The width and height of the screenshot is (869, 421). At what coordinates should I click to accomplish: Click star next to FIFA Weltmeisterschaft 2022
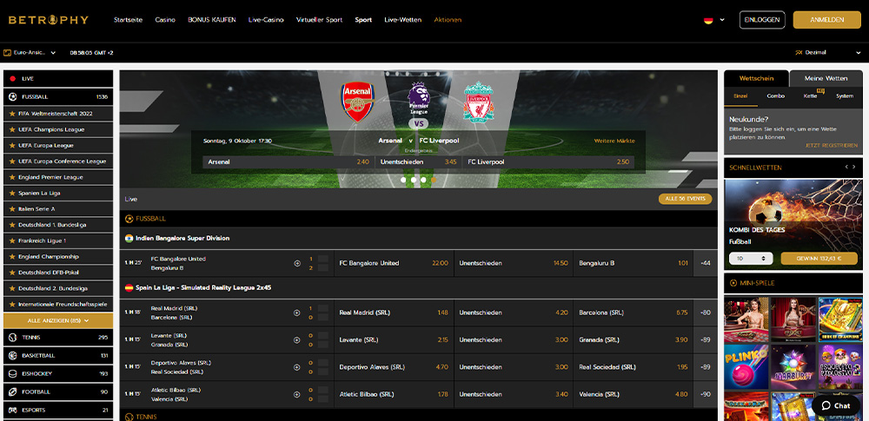[12, 114]
